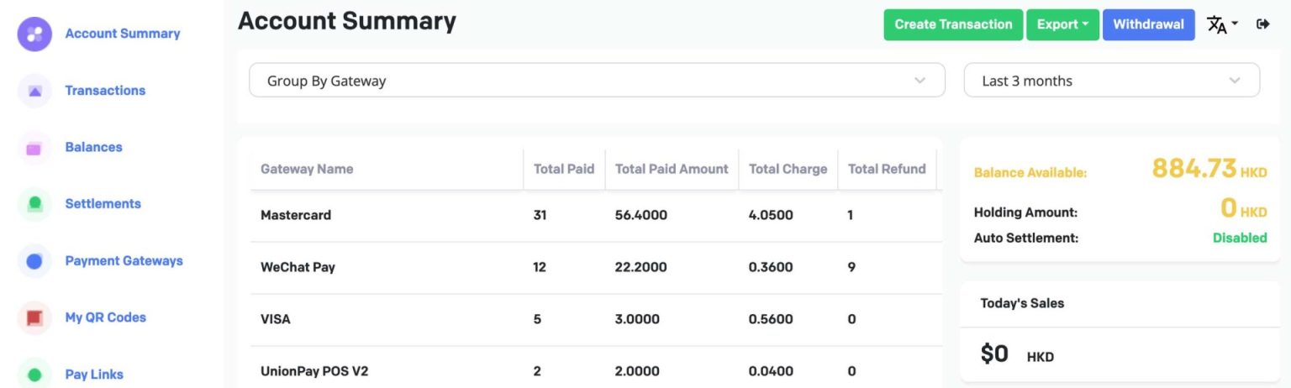The image size is (1291, 388).
Task: Click the My QR Codes icon
Action: coord(34,317)
